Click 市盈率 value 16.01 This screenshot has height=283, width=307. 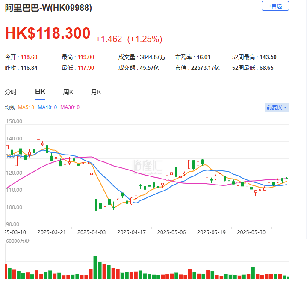click(x=203, y=57)
